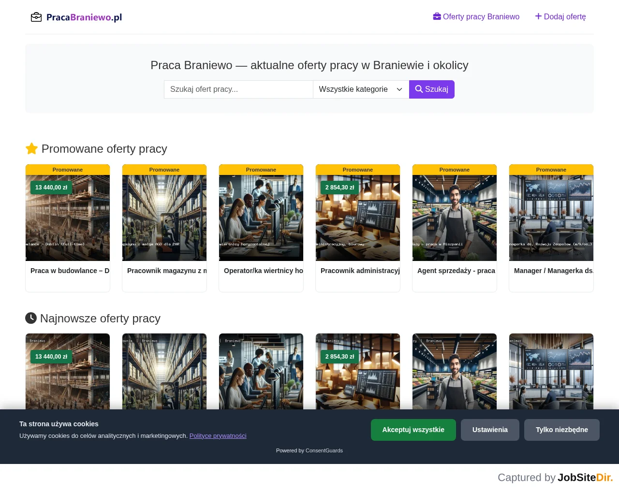Choose Tylko niezbędne cookies button
The height and width of the screenshot is (492, 619).
coord(562,430)
